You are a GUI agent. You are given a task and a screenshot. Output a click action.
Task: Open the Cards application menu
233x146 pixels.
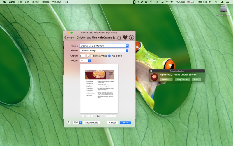coord(12,2)
